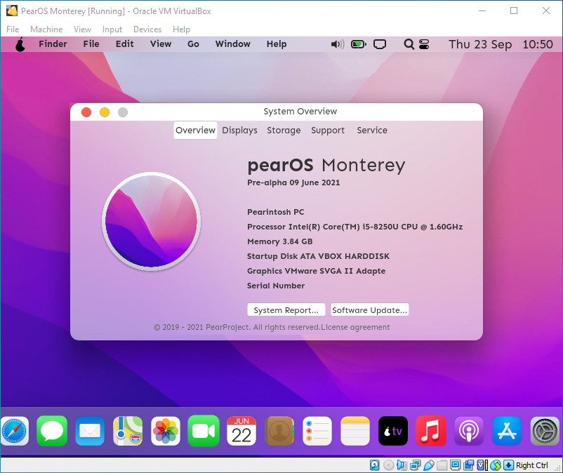
Task: Open the Go menu
Action: coord(193,44)
